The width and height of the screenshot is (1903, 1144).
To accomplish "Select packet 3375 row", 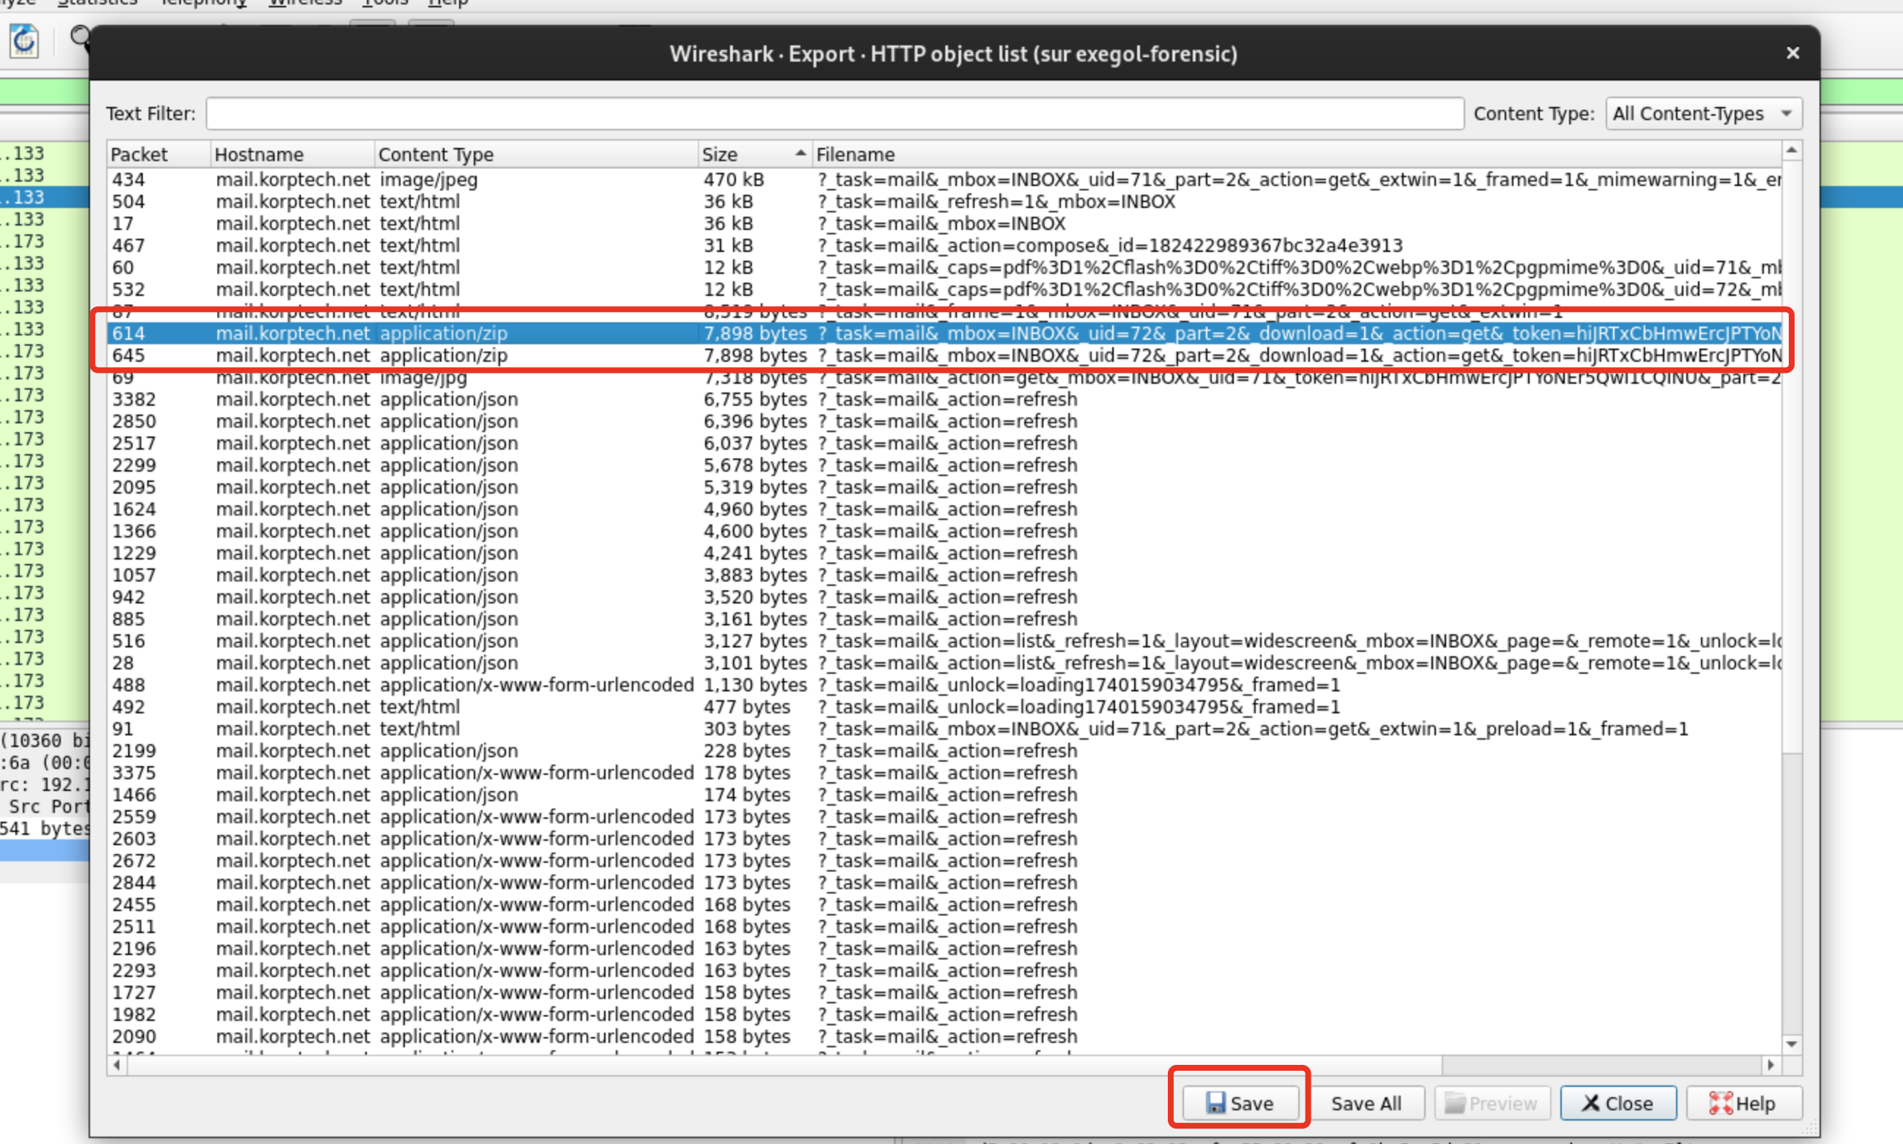I will (x=945, y=773).
